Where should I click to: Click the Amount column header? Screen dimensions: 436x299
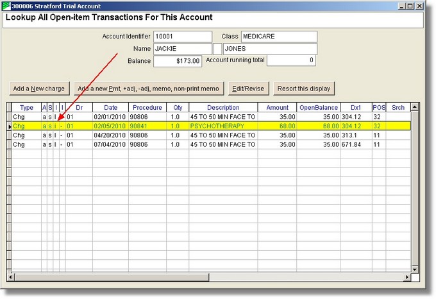(277, 107)
